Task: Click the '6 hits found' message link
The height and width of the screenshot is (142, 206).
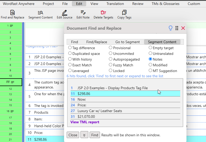Action: pos(115,76)
